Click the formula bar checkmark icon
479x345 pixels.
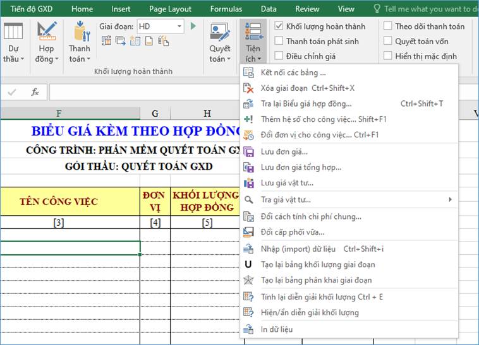pyautogui.click(x=12, y=92)
